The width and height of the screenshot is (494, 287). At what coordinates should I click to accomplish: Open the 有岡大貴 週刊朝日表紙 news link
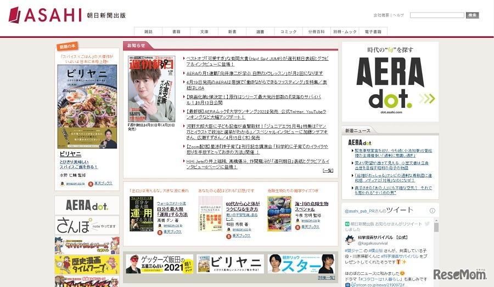point(257,61)
